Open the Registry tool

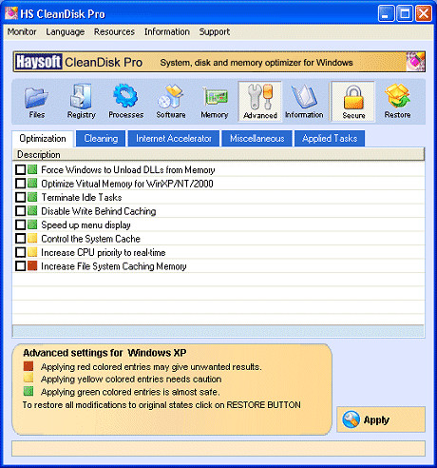[82, 102]
